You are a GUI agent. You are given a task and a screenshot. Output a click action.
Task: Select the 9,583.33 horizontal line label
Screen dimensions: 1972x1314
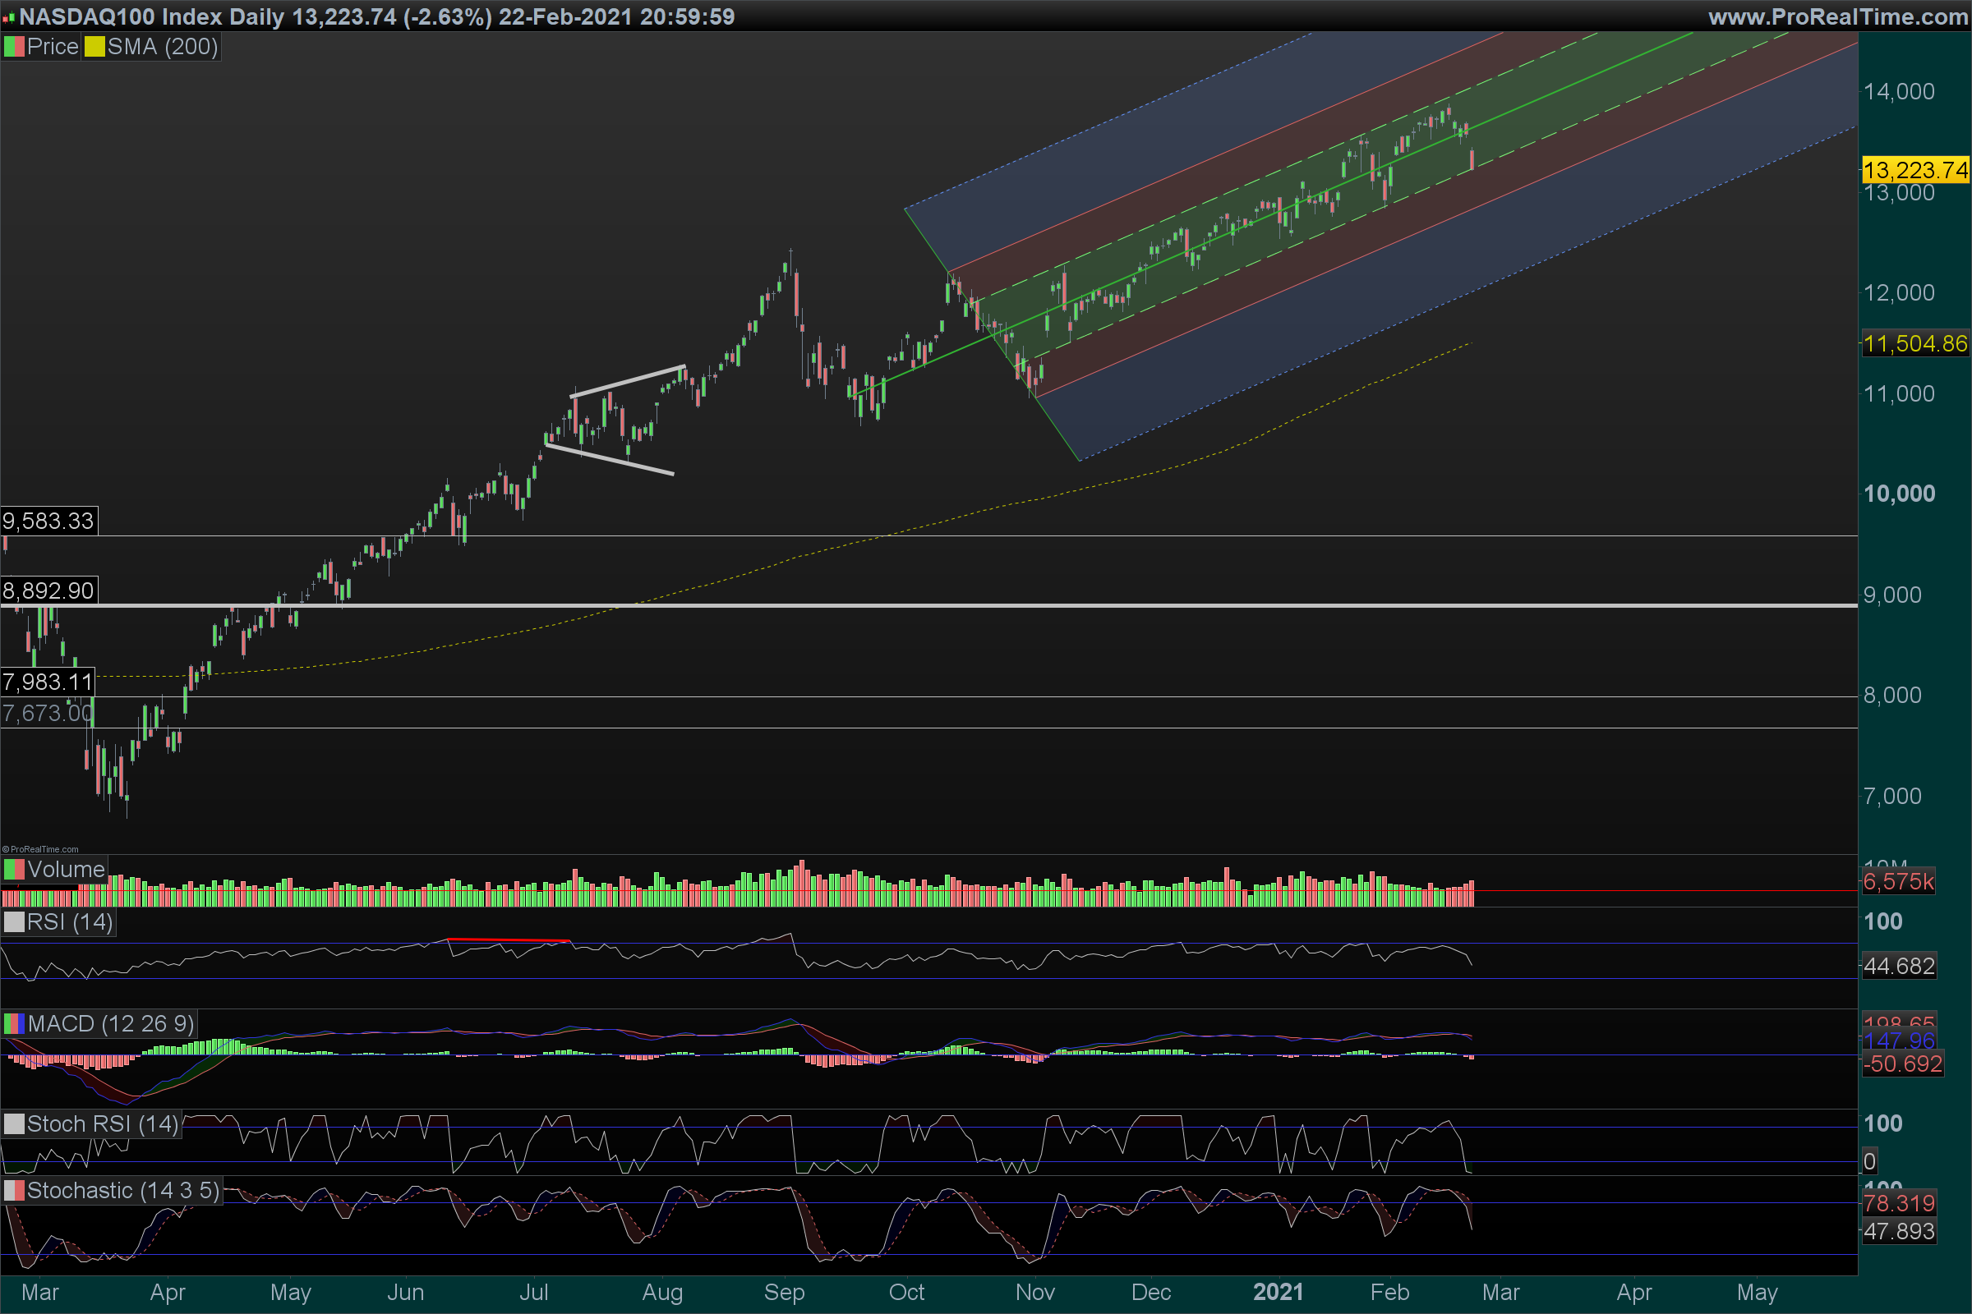tap(48, 521)
